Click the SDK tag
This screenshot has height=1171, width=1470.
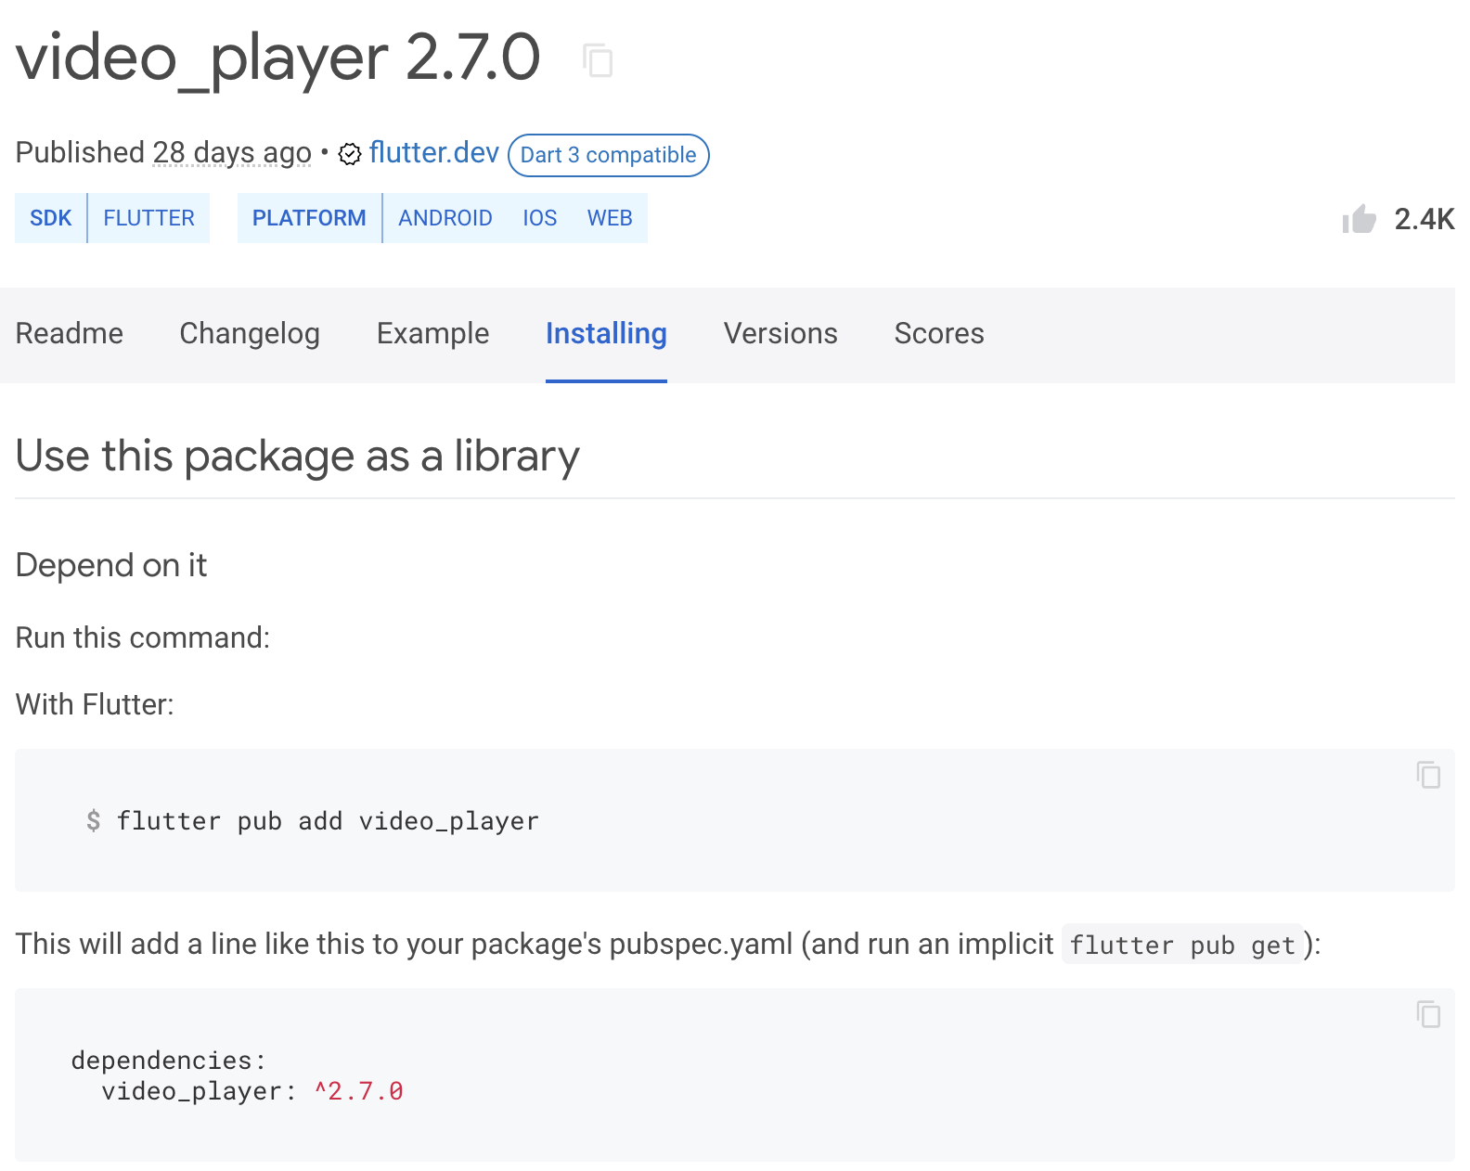pos(51,218)
